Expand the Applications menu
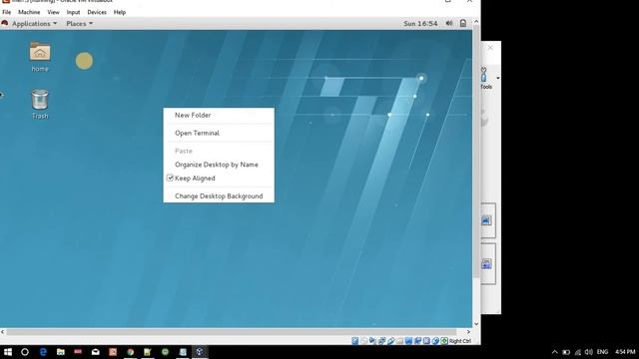 tap(34, 24)
